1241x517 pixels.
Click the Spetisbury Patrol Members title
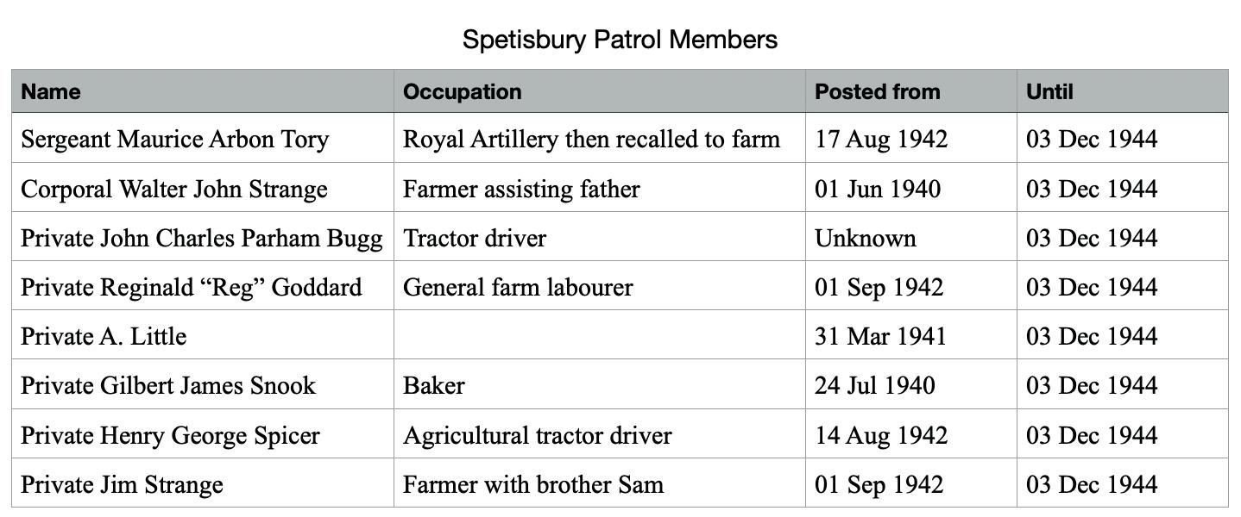[620, 40]
